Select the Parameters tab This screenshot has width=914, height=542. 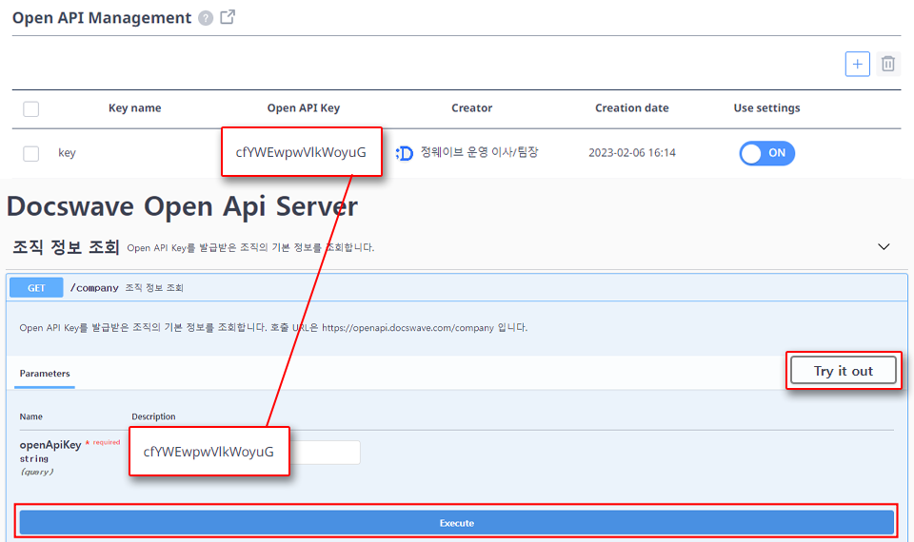click(x=45, y=374)
